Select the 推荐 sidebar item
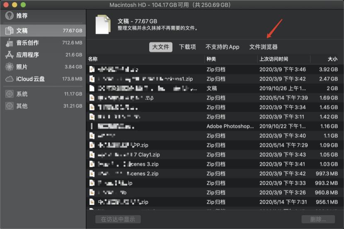 (x=43, y=16)
